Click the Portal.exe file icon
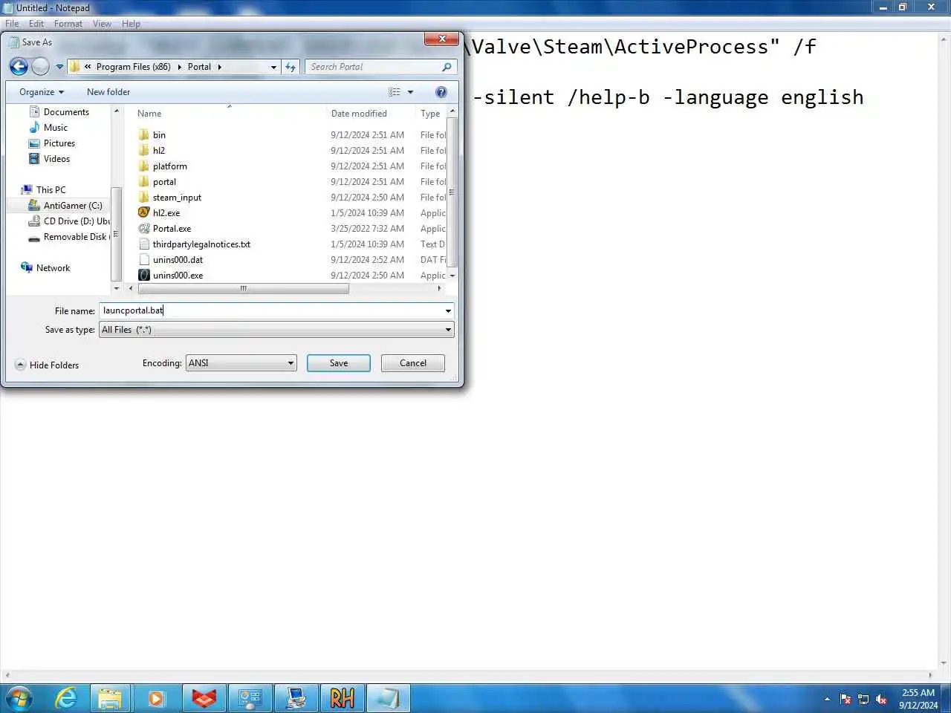951x713 pixels. point(144,229)
